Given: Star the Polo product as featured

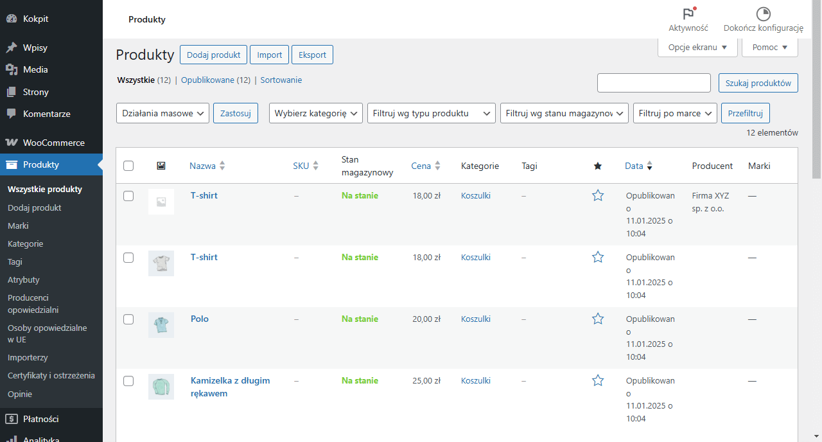Looking at the screenshot, I should [x=598, y=319].
